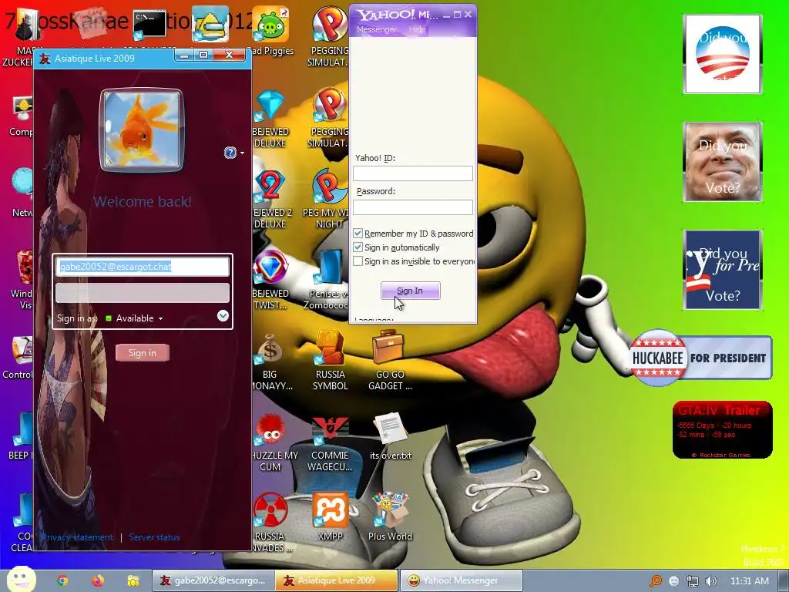This screenshot has height=592, width=789.
Task: Check Sign in as invisible to everyone
Action: coord(358,261)
